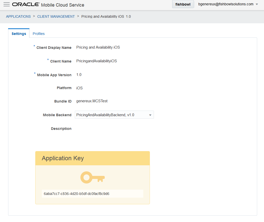The image size is (264, 222).
Task: Click the Description field label
Action: [x=61, y=129]
